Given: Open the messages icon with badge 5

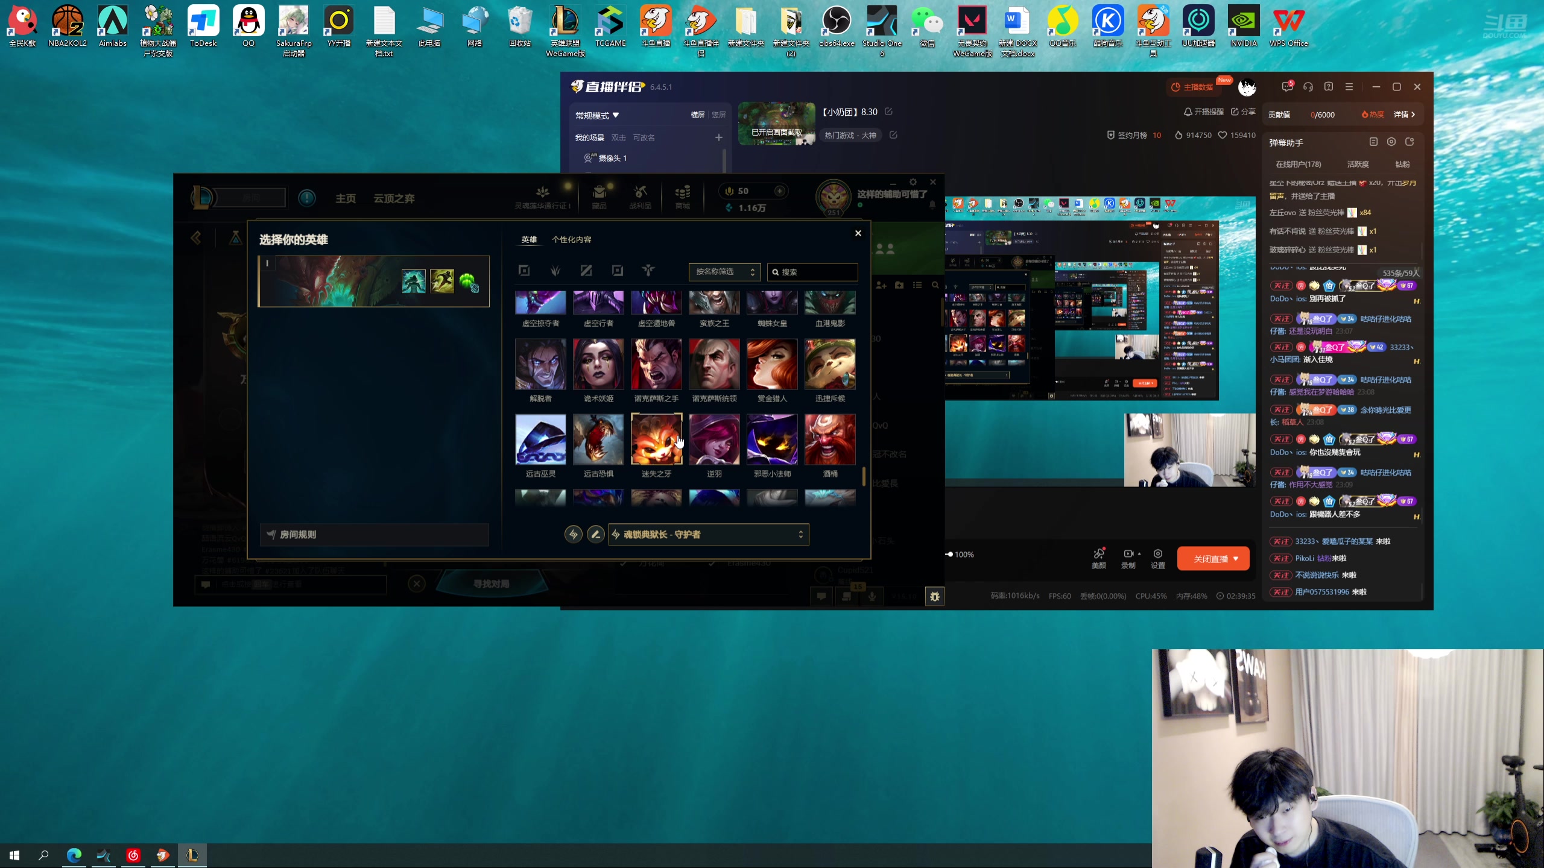Looking at the screenshot, I should [1287, 86].
